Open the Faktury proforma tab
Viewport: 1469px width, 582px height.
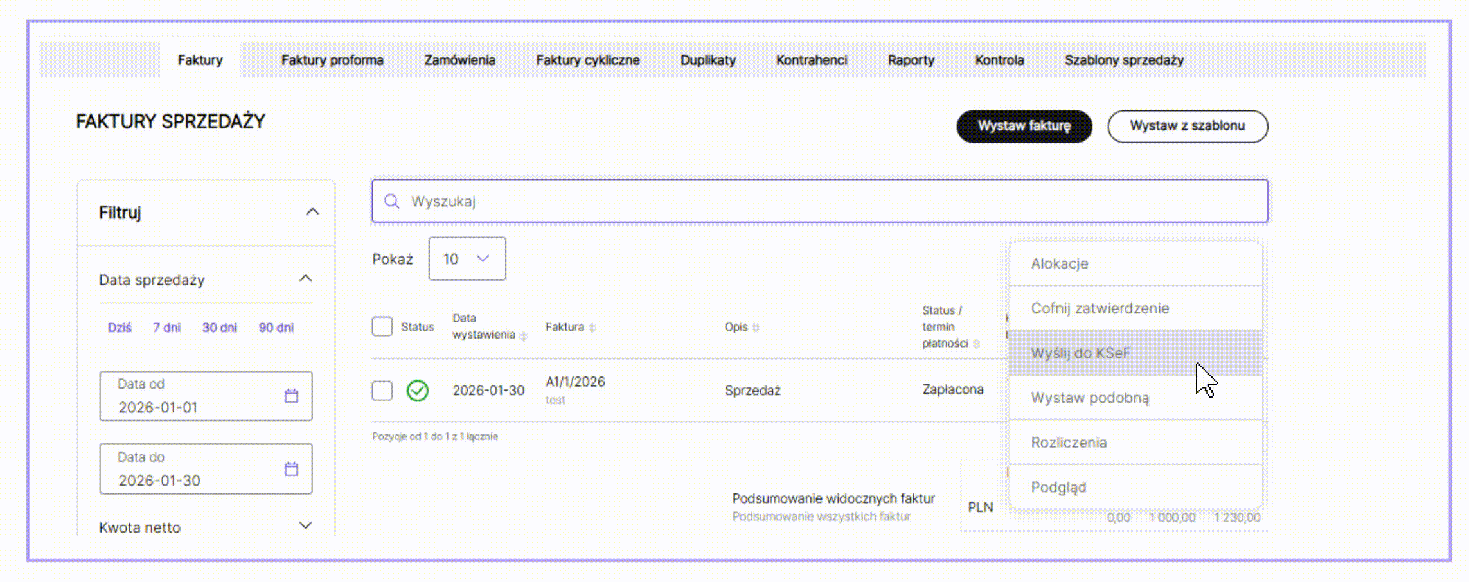[332, 60]
